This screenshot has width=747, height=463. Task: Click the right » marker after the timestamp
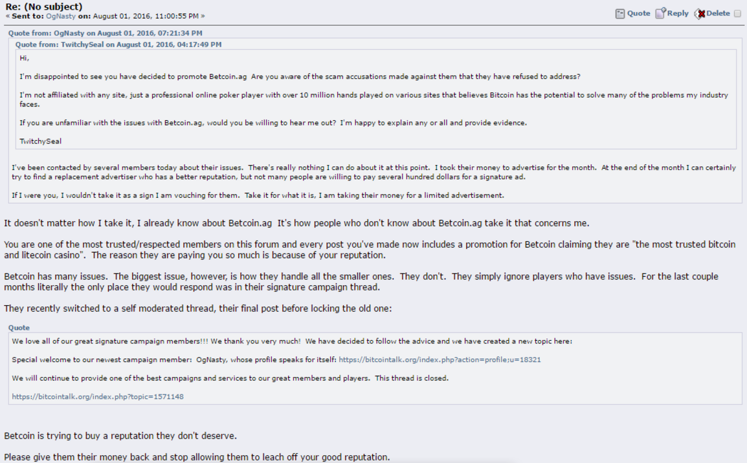[x=203, y=16]
